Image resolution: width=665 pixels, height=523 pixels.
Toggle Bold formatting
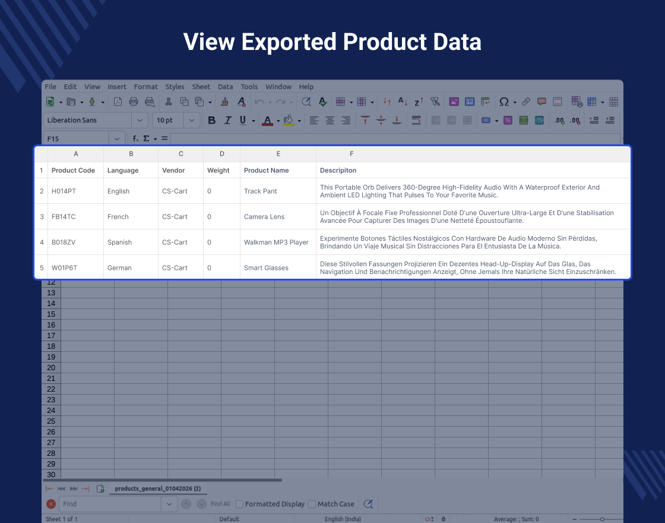(211, 121)
